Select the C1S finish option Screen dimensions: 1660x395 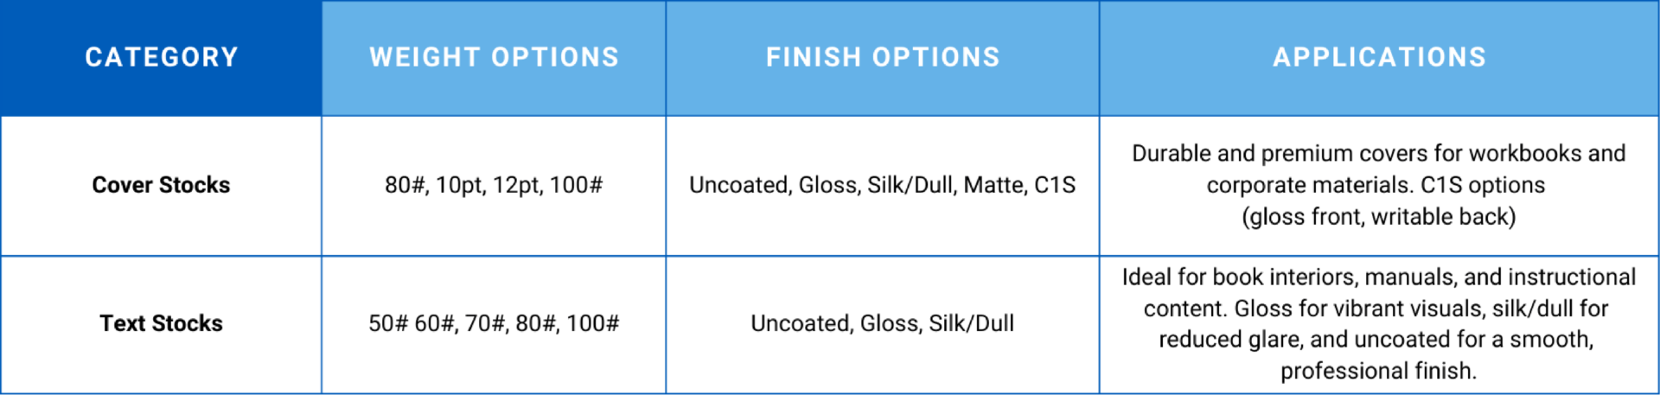click(x=1055, y=185)
